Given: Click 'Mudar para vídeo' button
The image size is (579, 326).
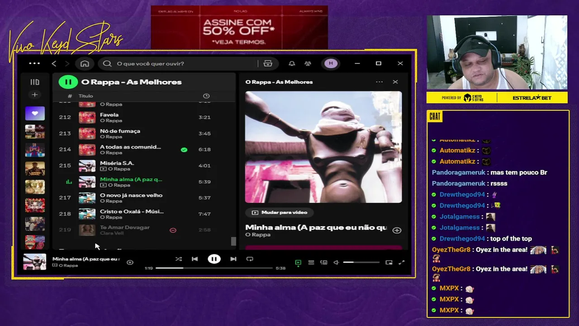Looking at the screenshot, I should pos(280,212).
